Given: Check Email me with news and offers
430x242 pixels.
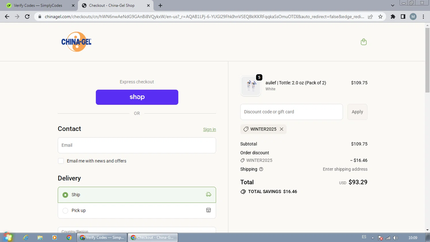Looking at the screenshot, I should click(x=61, y=161).
